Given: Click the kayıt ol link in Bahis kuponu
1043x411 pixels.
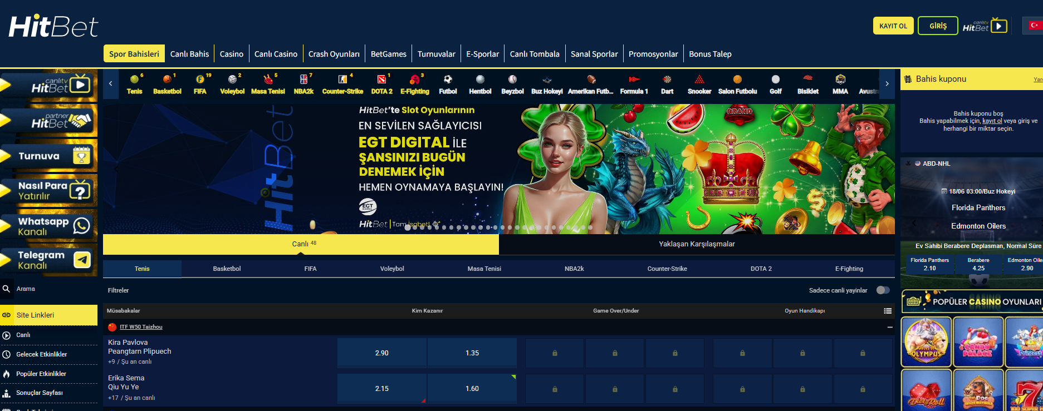Looking at the screenshot, I should (992, 121).
